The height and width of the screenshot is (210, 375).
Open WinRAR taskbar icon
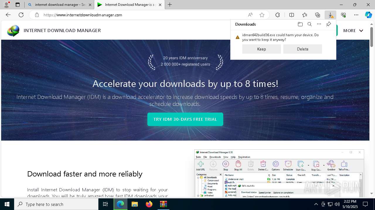(163, 204)
